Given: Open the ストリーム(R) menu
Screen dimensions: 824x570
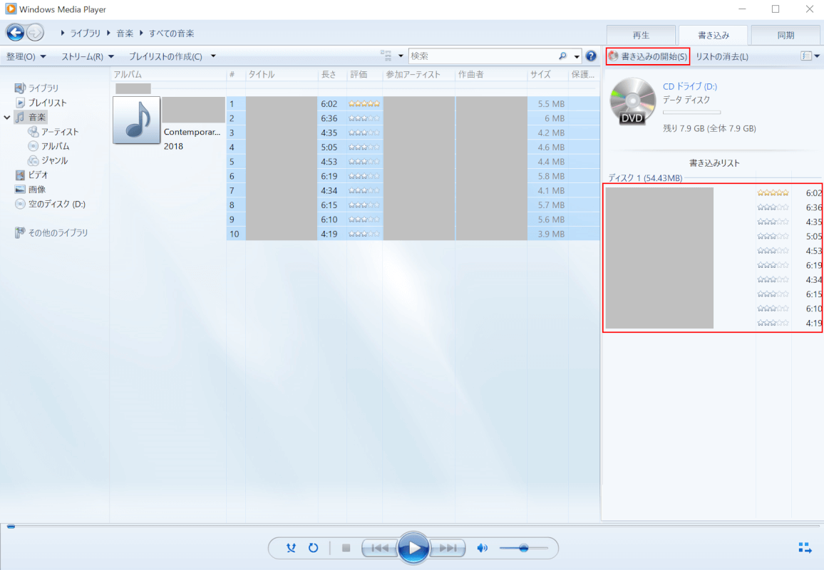Looking at the screenshot, I should pyautogui.click(x=87, y=56).
